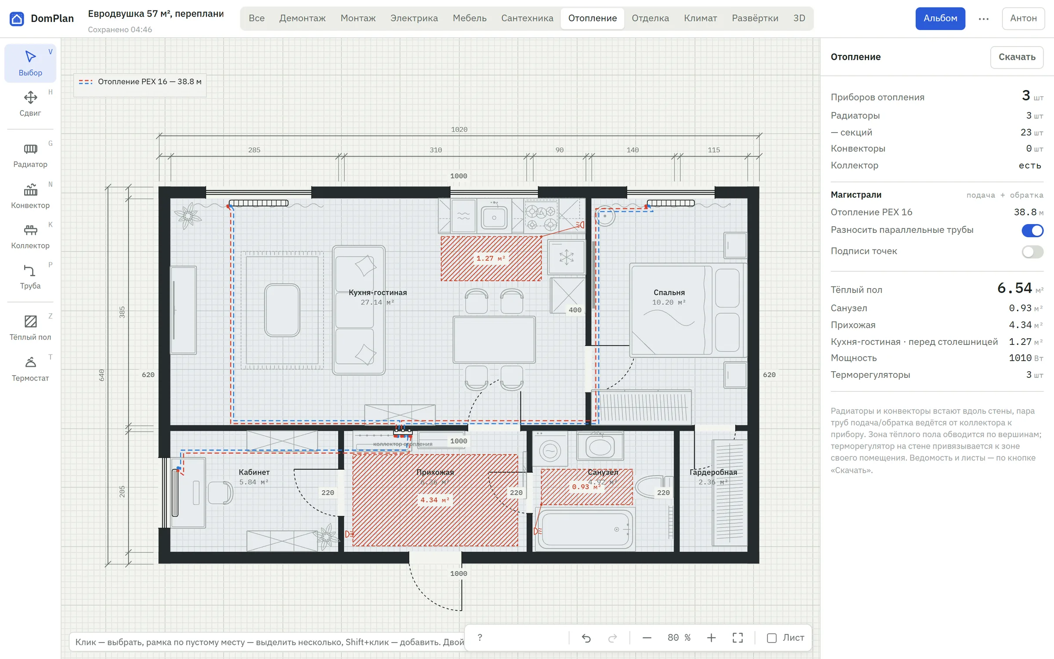This screenshot has width=1054, height=659.
Task: Click the Прихожая 4.34 м² floor zone
Action: (435, 500)
